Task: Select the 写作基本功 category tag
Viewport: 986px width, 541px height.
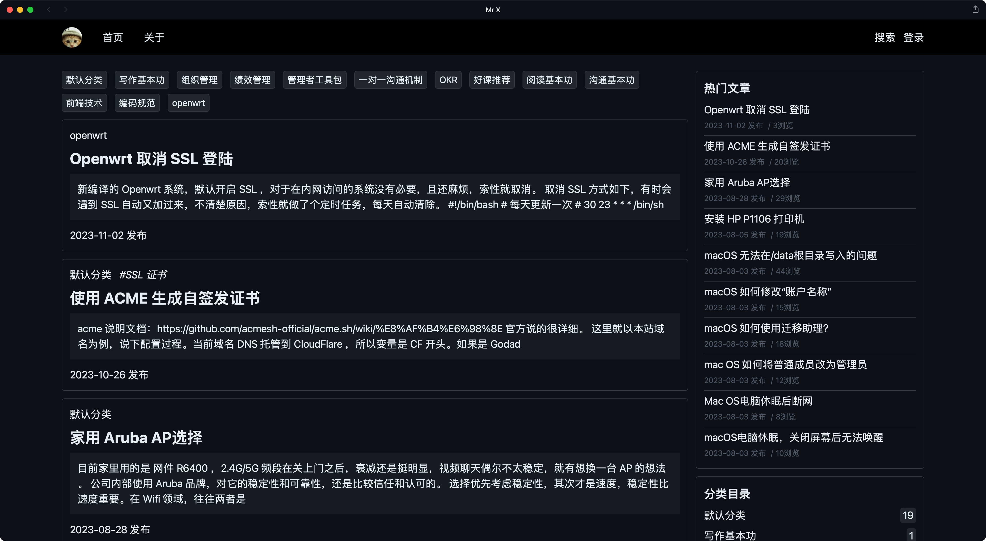Action: click(x=142, y=80)
